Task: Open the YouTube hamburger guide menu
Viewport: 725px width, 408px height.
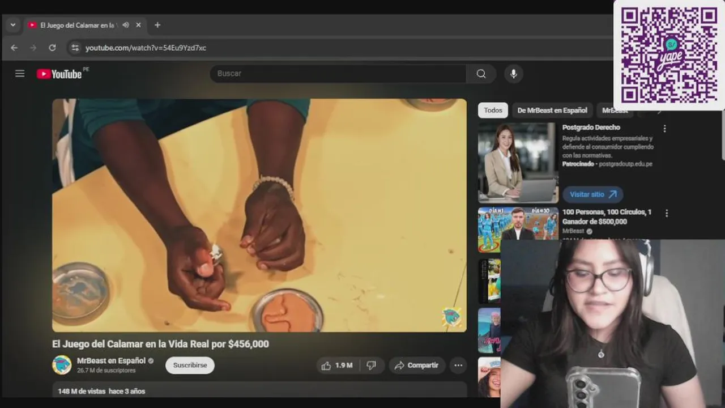Action: 20,74
